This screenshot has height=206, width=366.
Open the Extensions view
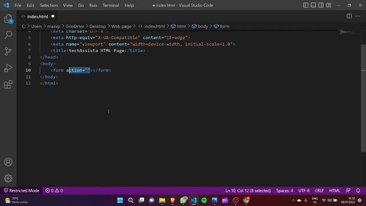[8, 84]
